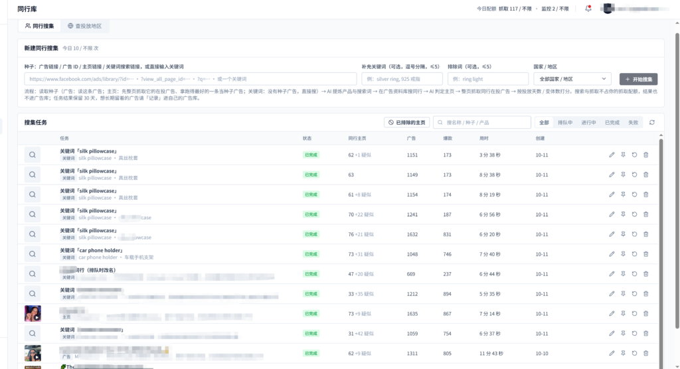Click the "监控 2 / 不限" text
The width and height of the screenshot is (680, 369).
tap(554, 9)
